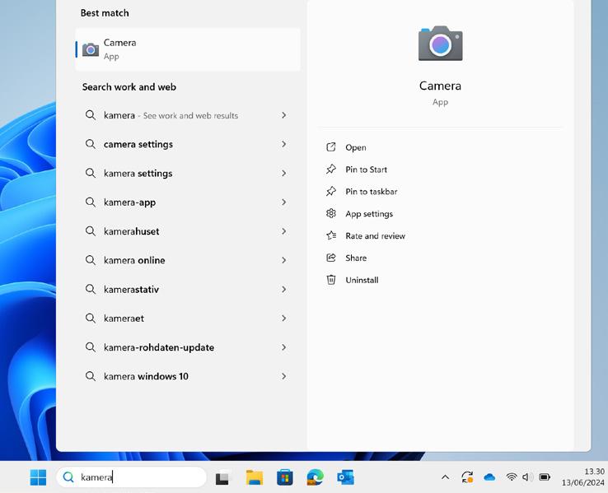Click the trash icon beside Uninstall

[x=330, y=280]
